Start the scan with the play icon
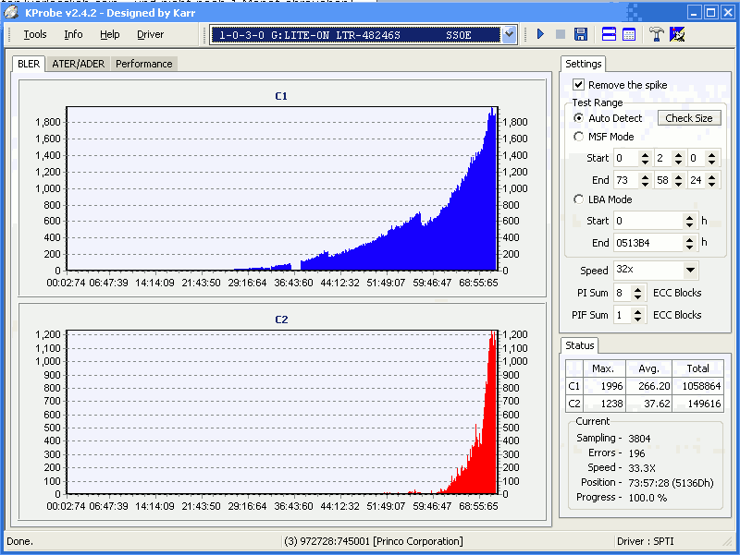This screenshot has height=555, width=740. point(540,34)
